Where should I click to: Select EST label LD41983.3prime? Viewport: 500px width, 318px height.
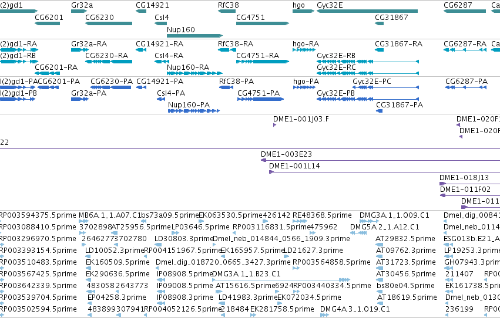[248, 297]
